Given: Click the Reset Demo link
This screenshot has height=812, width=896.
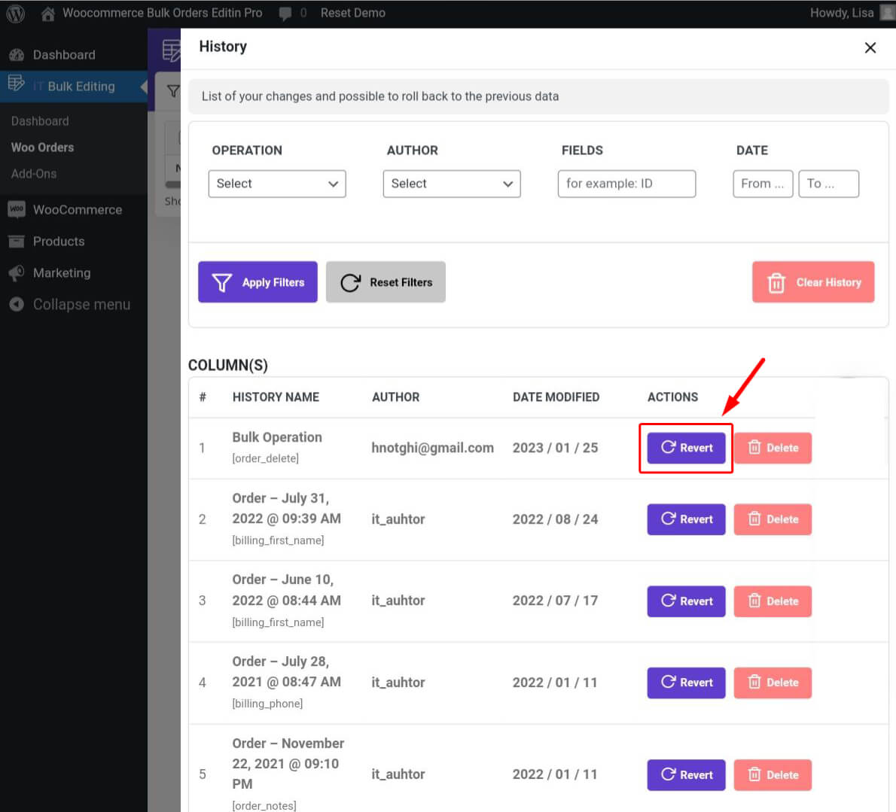Looking at the screenshot, I should pos(352,13).
